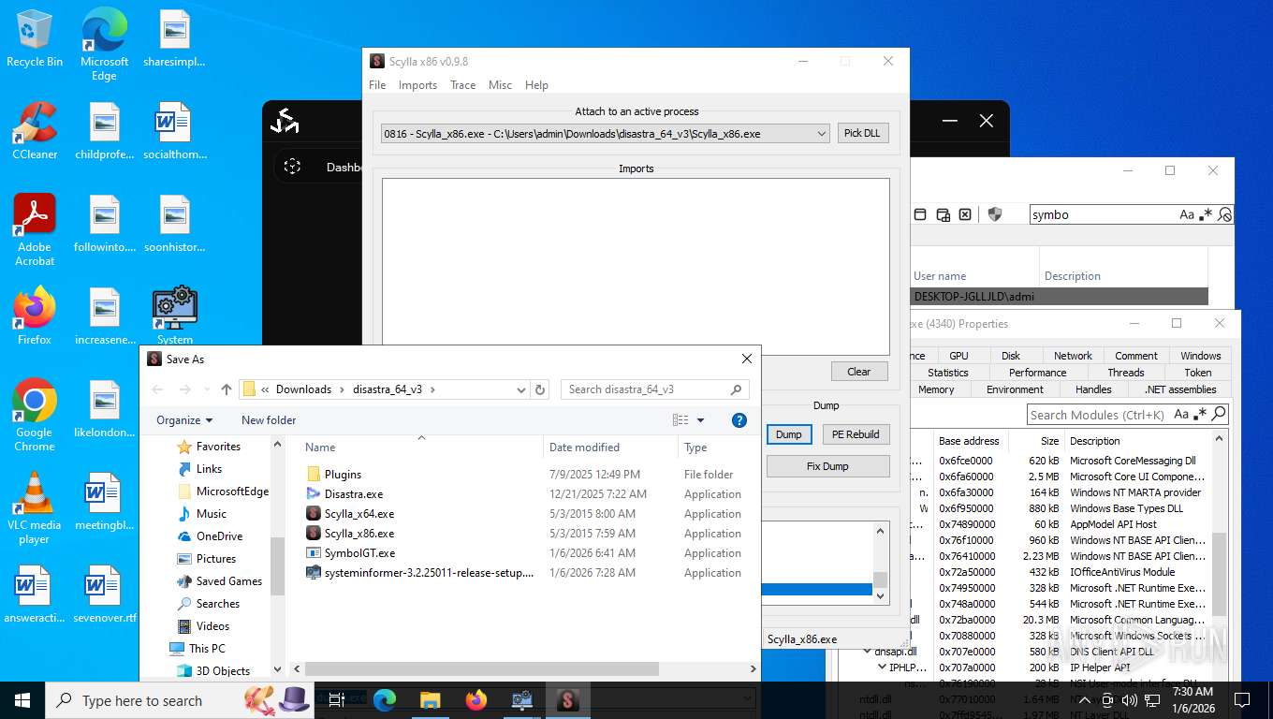Show hidden system tray icons
Viewport: 1273px width, 719px height.
click(x=1084, y=700)
